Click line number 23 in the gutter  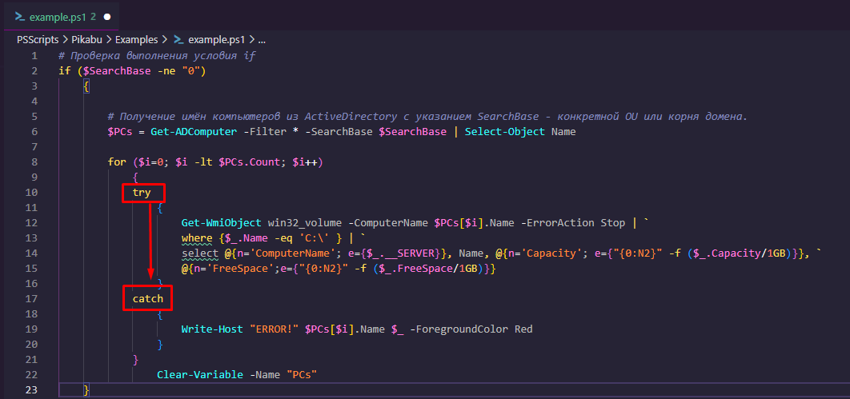(x=32, y=390)
